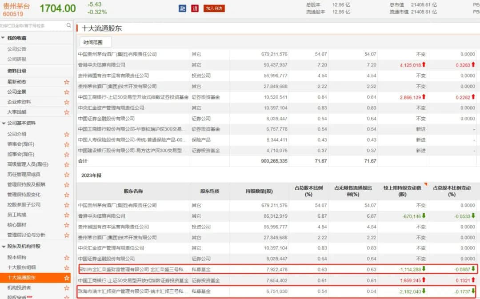The image size is (480, 299).
Task: Click the 股东性质 column header
Action: coord(210,191)
